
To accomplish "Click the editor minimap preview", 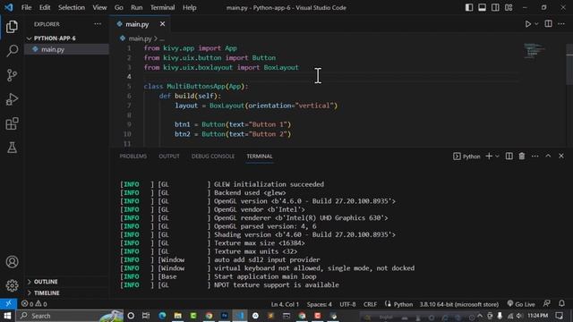I will [535, 51].
